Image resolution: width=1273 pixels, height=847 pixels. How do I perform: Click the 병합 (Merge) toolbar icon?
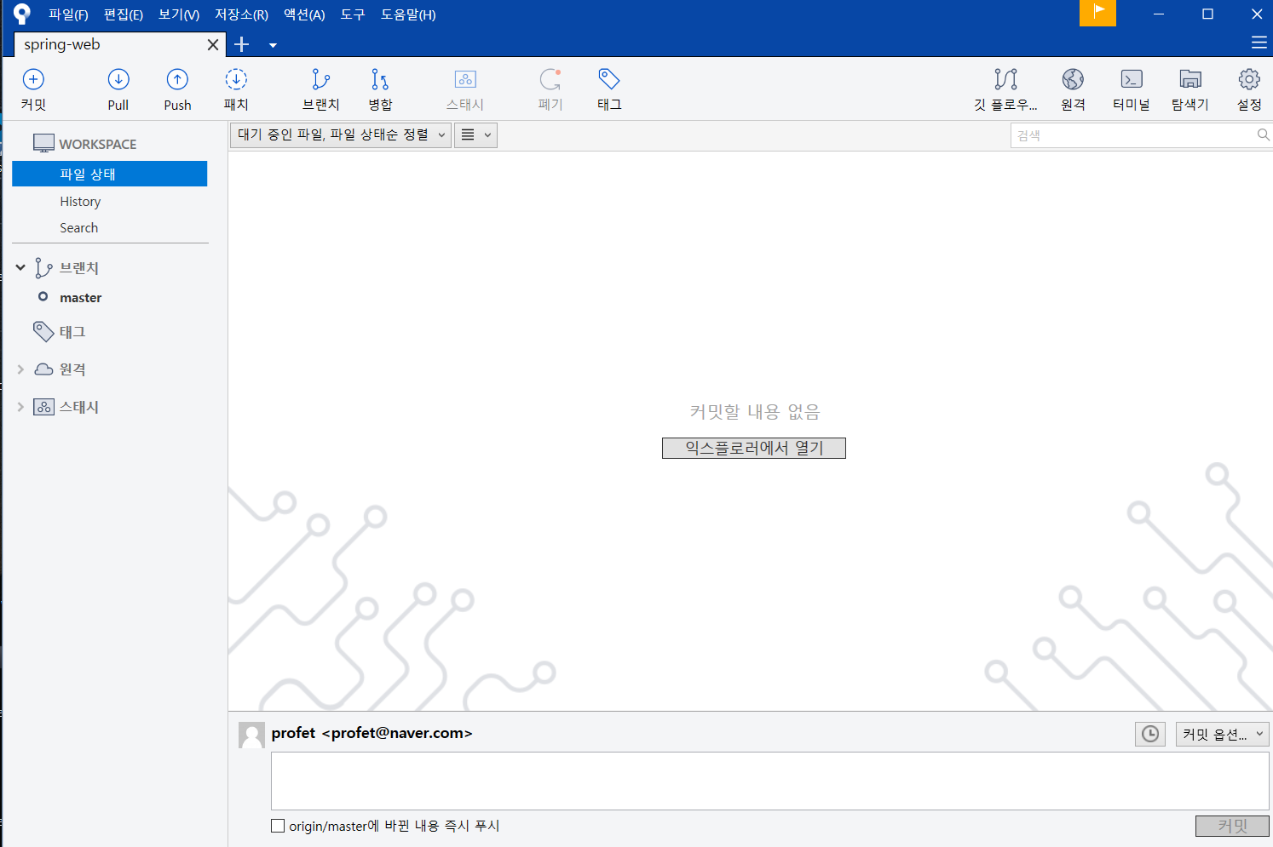tap(380, 80)
